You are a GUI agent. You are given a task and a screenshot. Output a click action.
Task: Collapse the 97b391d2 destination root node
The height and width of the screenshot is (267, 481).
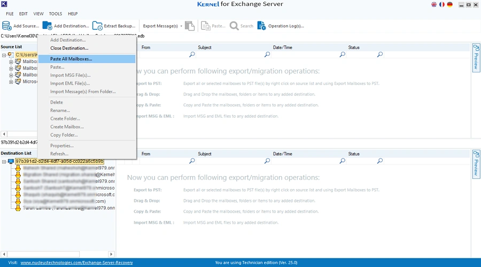pyautogui.click(x=4, y=162)
